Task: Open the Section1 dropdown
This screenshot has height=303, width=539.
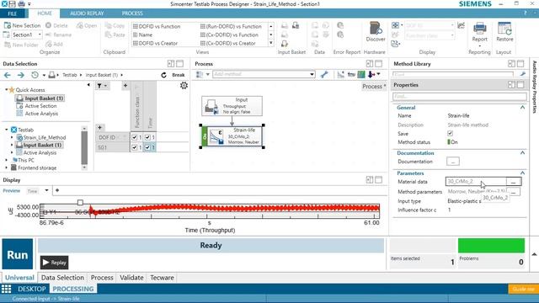Action: 40,35
